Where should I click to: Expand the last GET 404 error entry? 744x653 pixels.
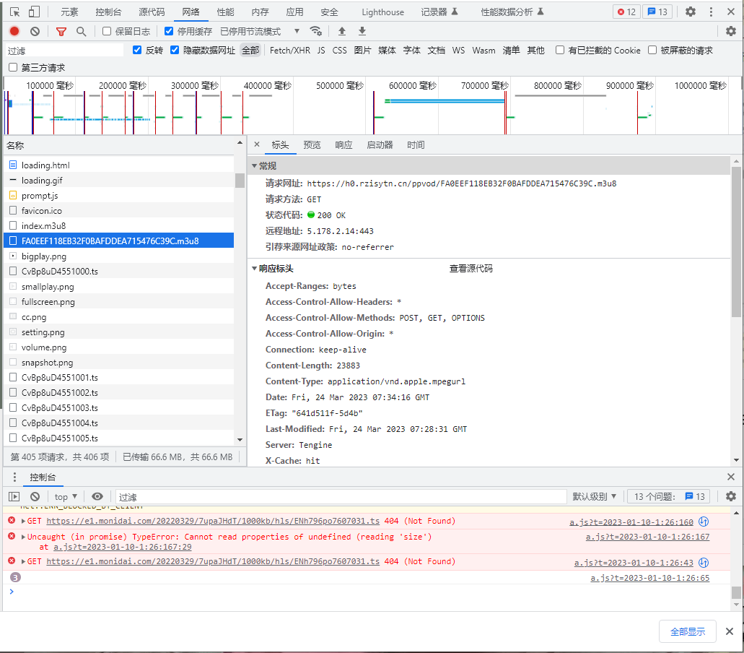pyautogui.click(x=23, y=561)
